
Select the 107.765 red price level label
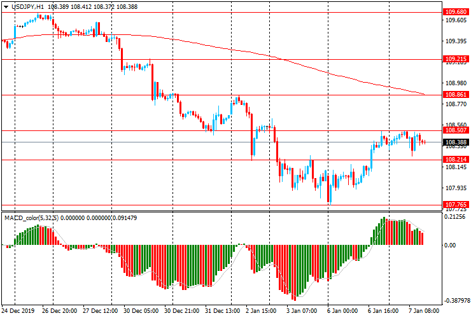click(456, 205)
